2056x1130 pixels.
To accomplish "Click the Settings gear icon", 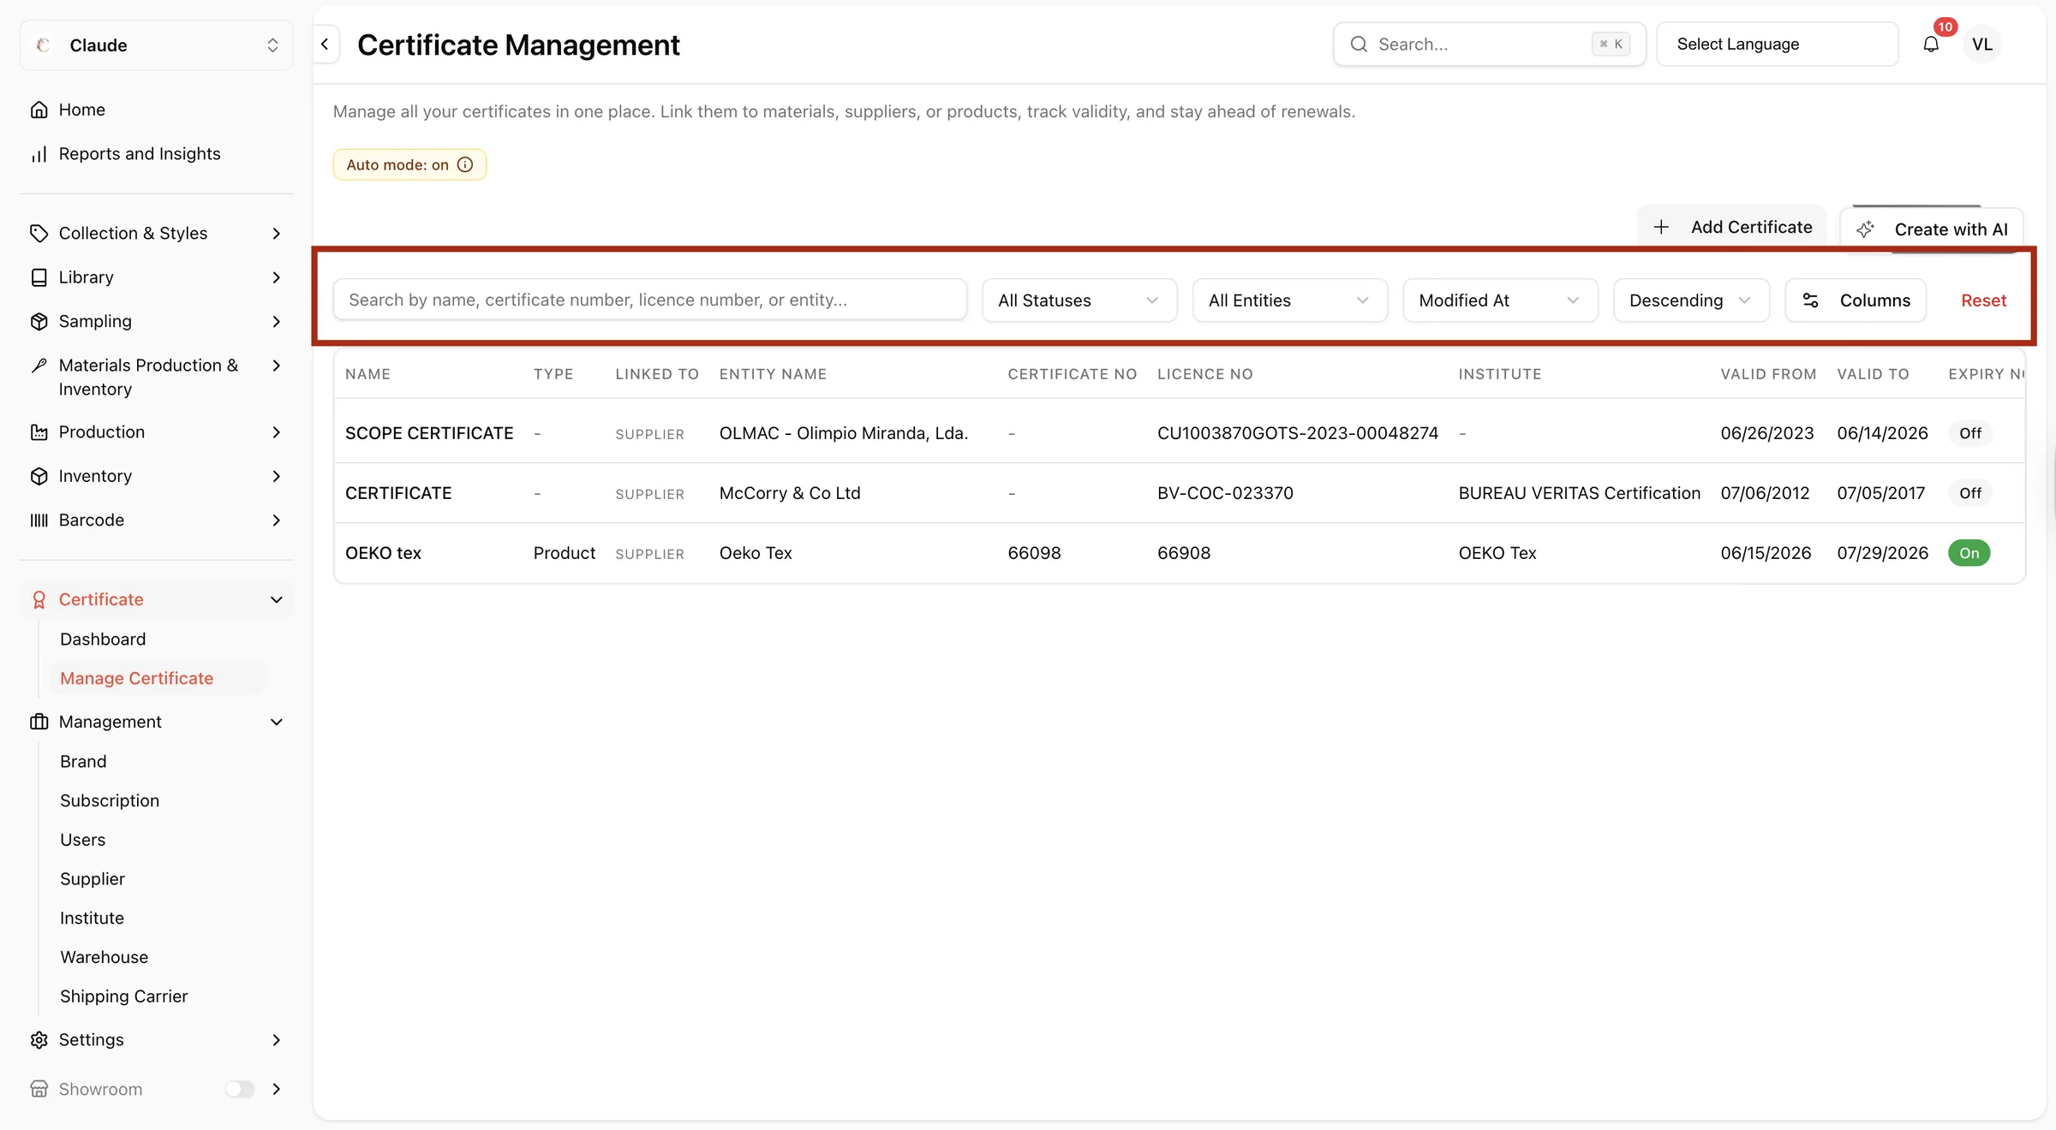I will [x=39, y=1039].
